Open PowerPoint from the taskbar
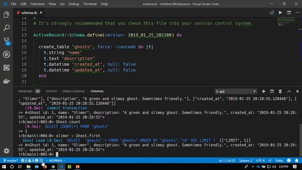 pos(77,167)
